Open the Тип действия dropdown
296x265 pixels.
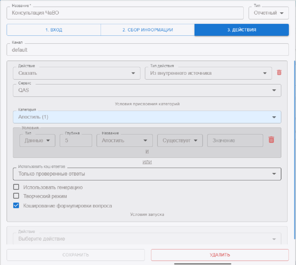pyautogui.click(x=208, y=73)
